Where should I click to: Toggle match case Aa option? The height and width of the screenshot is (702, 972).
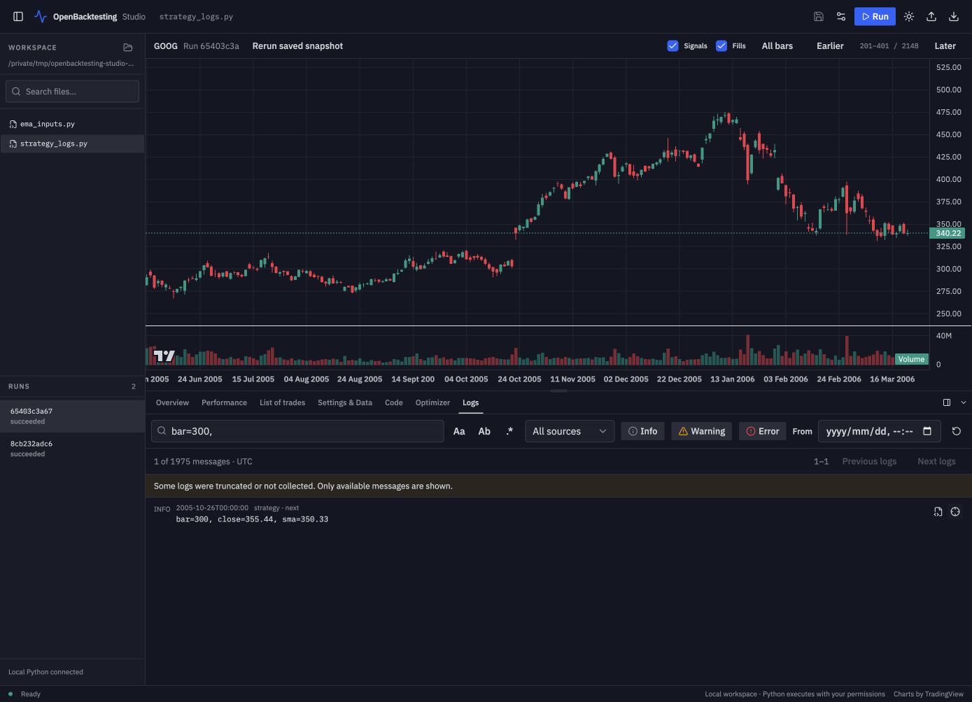(459, 431)
